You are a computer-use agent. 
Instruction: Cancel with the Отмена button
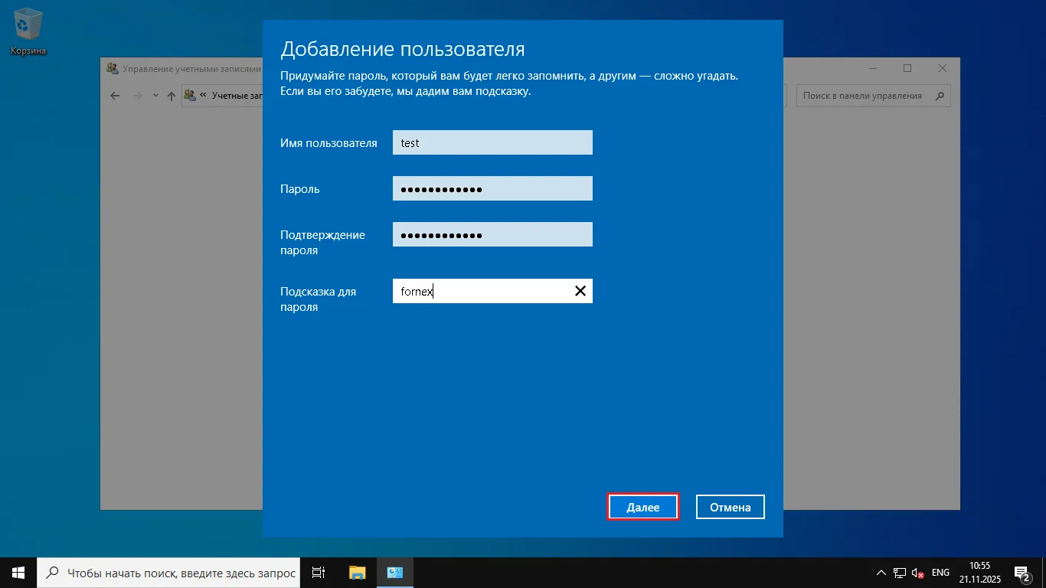(x=729, y=506)
